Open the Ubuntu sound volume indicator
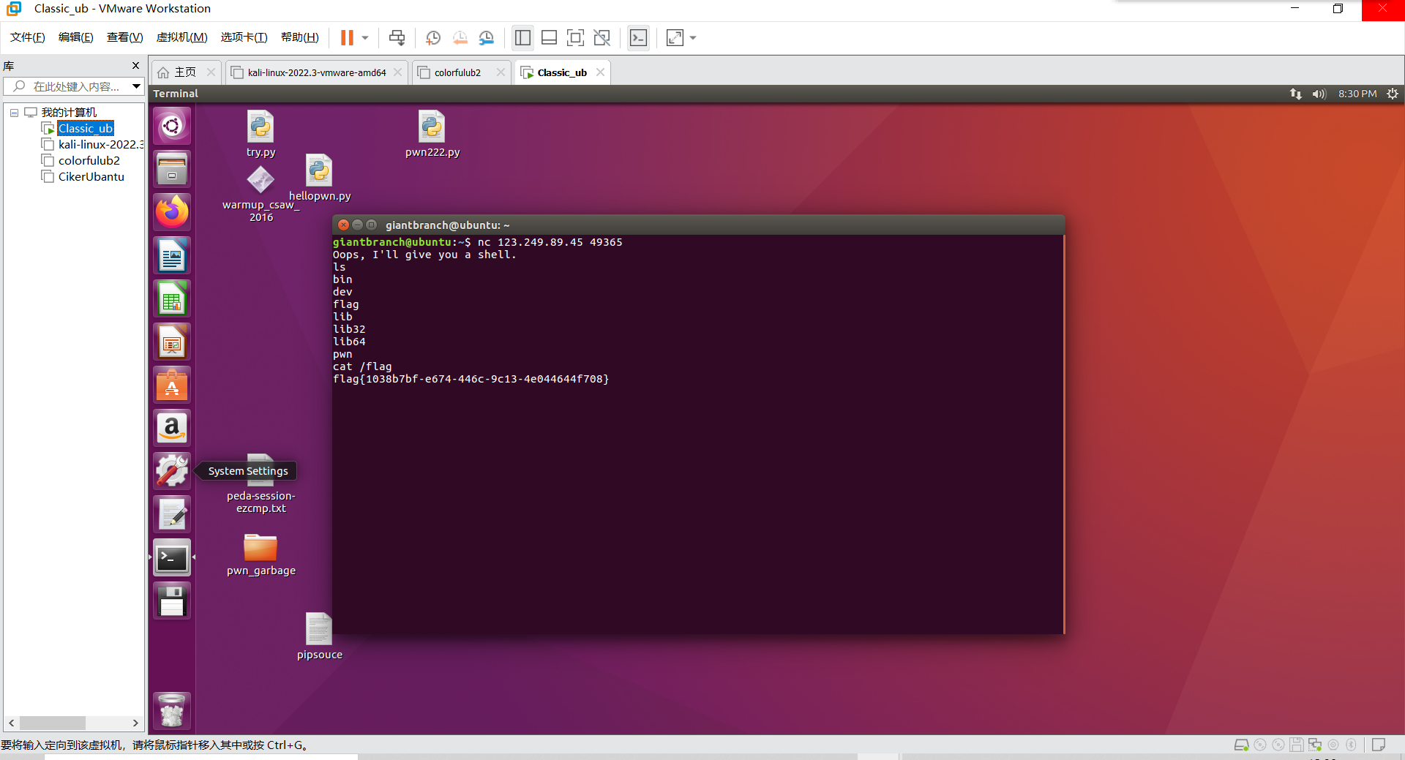The image size is (1405, 760). pos(1319,94)
